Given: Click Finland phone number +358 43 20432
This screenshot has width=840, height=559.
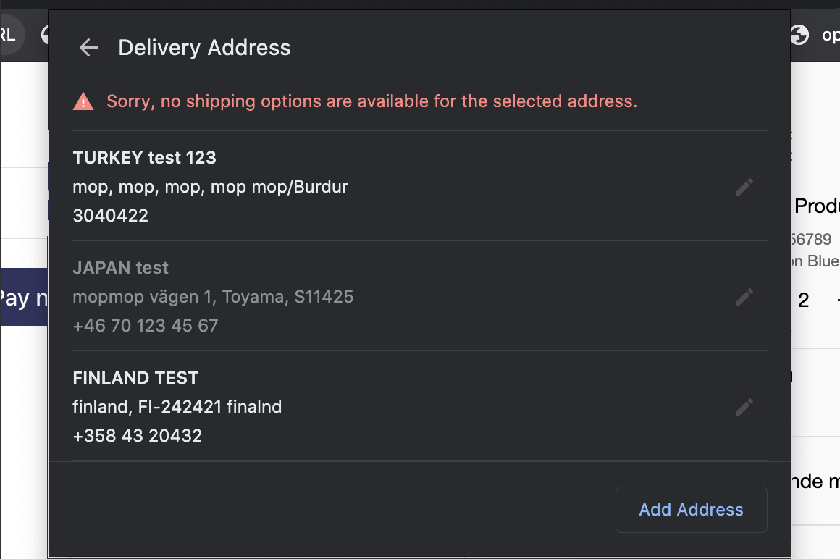Looking at the screenshot, I should (x=137, y=436).
